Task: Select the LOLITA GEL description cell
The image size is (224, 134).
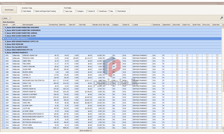Action: coord(35,108)
